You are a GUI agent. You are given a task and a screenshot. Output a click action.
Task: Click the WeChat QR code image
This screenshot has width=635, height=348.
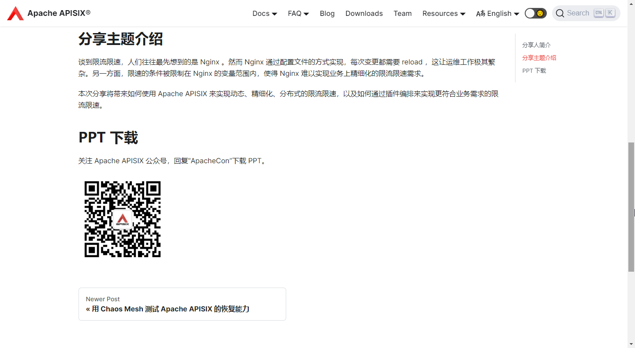click(x=123, y=219)
